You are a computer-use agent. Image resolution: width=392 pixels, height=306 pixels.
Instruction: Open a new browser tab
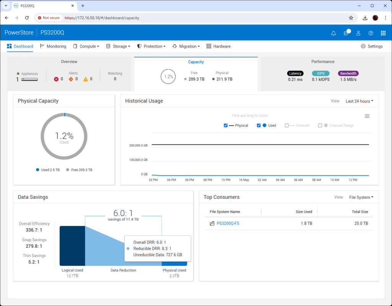click(x=83, y=5)
